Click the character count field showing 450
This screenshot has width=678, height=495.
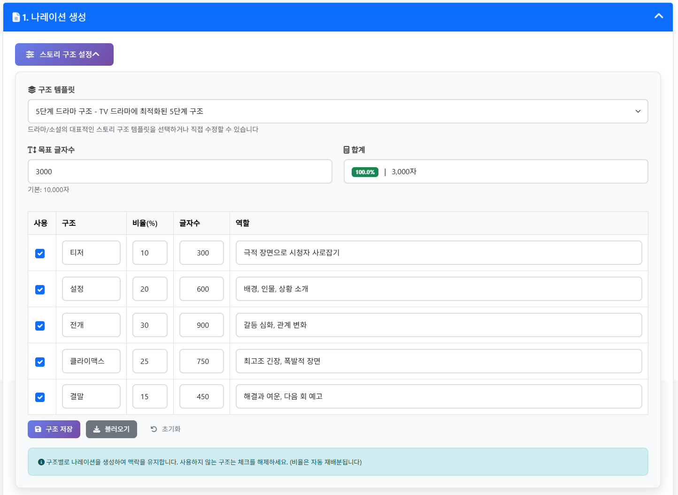click(201, 396)
